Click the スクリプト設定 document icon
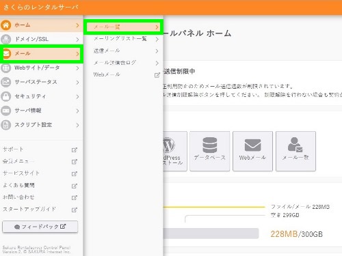 click(6, 125)
